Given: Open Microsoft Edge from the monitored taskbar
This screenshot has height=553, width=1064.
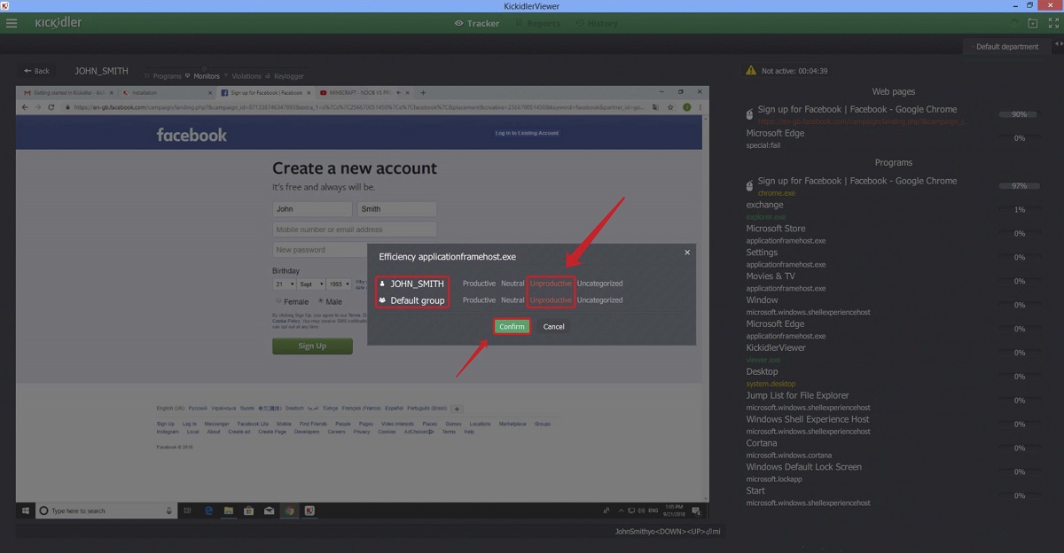Looking at the screenshot, I should click(x=208, y=510).
